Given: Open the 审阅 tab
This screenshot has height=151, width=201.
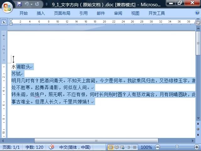Looking at the screenshot, I should (118, 13).
